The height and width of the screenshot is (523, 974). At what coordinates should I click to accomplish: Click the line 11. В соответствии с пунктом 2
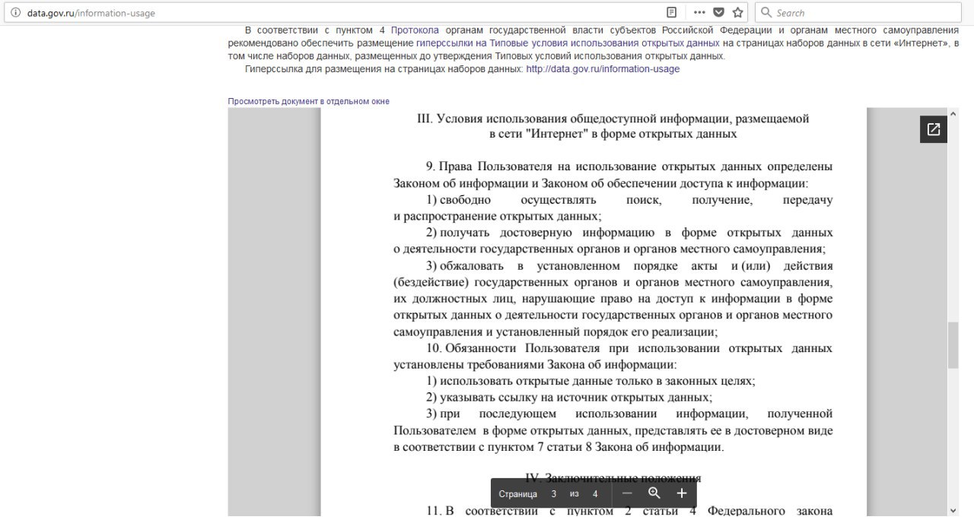click(629, 511)
